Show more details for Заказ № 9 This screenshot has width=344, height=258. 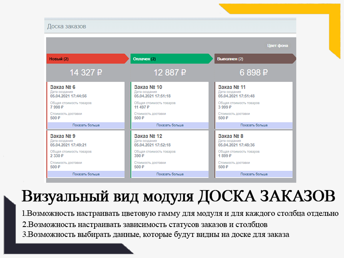click(86, 175)
